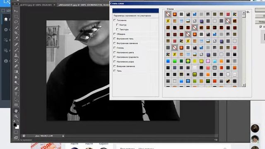Select the Lasso tool
This screenshot has height=149, width=265.
16,22
